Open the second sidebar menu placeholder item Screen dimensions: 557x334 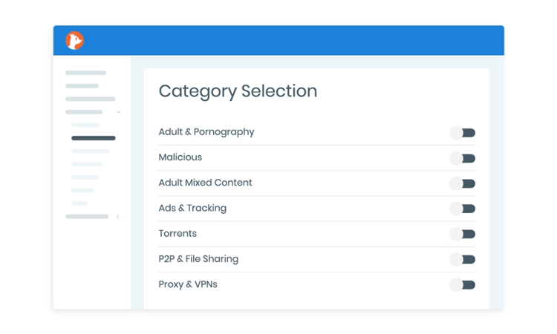82,86
